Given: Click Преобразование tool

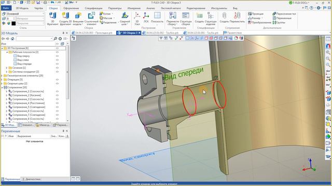Looking at the screenshot, I should tap(259, 23).
